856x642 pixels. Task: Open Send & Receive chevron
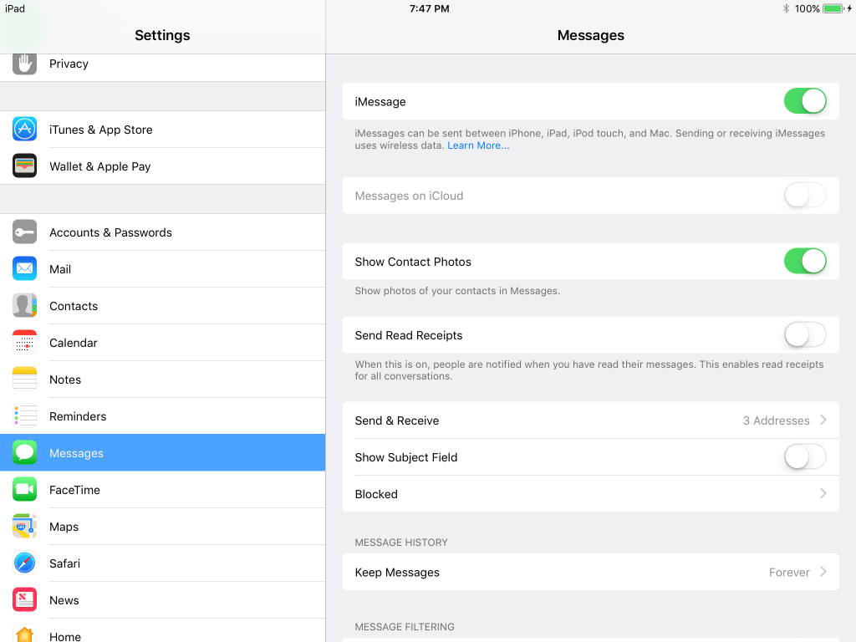click(x=823, y=420)
